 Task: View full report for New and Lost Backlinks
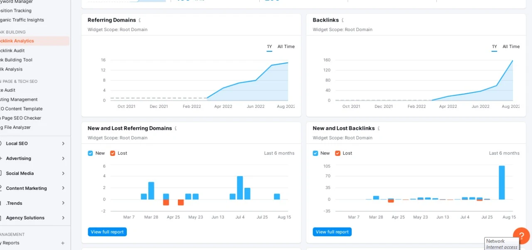(332, 232)
